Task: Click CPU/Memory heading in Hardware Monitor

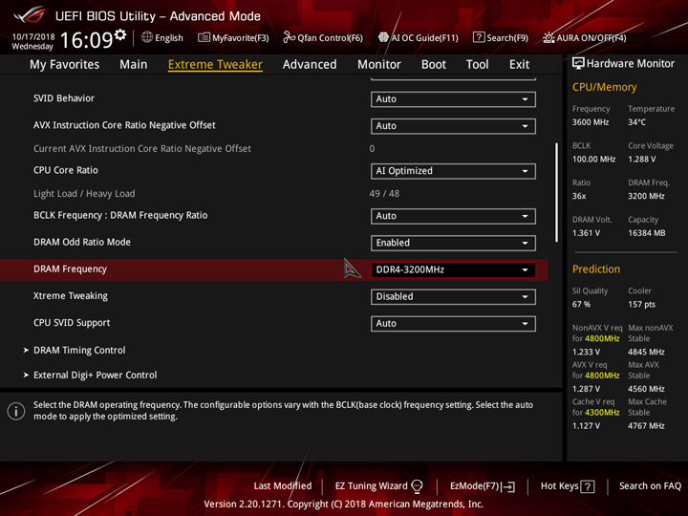Action: click(604, 87)
